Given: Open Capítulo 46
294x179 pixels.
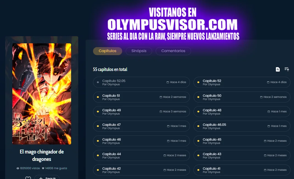Looking at the screenshot, I should pos(141,141).
